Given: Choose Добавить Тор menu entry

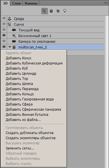Looking at the screenshot, I should [x=34, y=79].
